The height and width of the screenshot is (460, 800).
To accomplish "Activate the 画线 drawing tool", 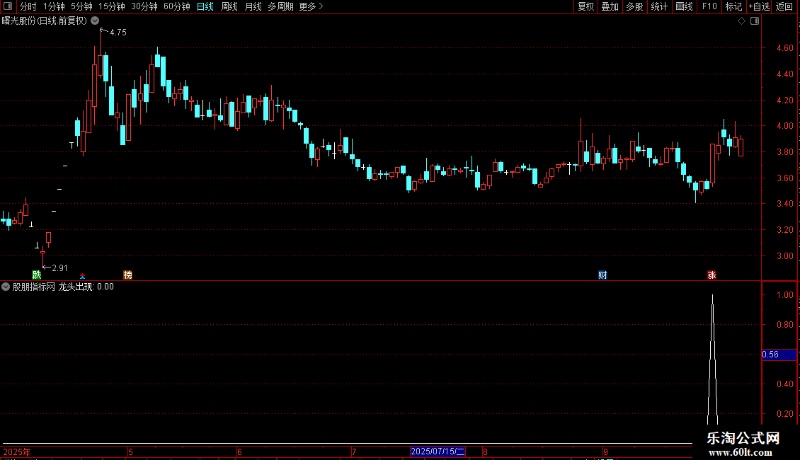I will point(684,6).
